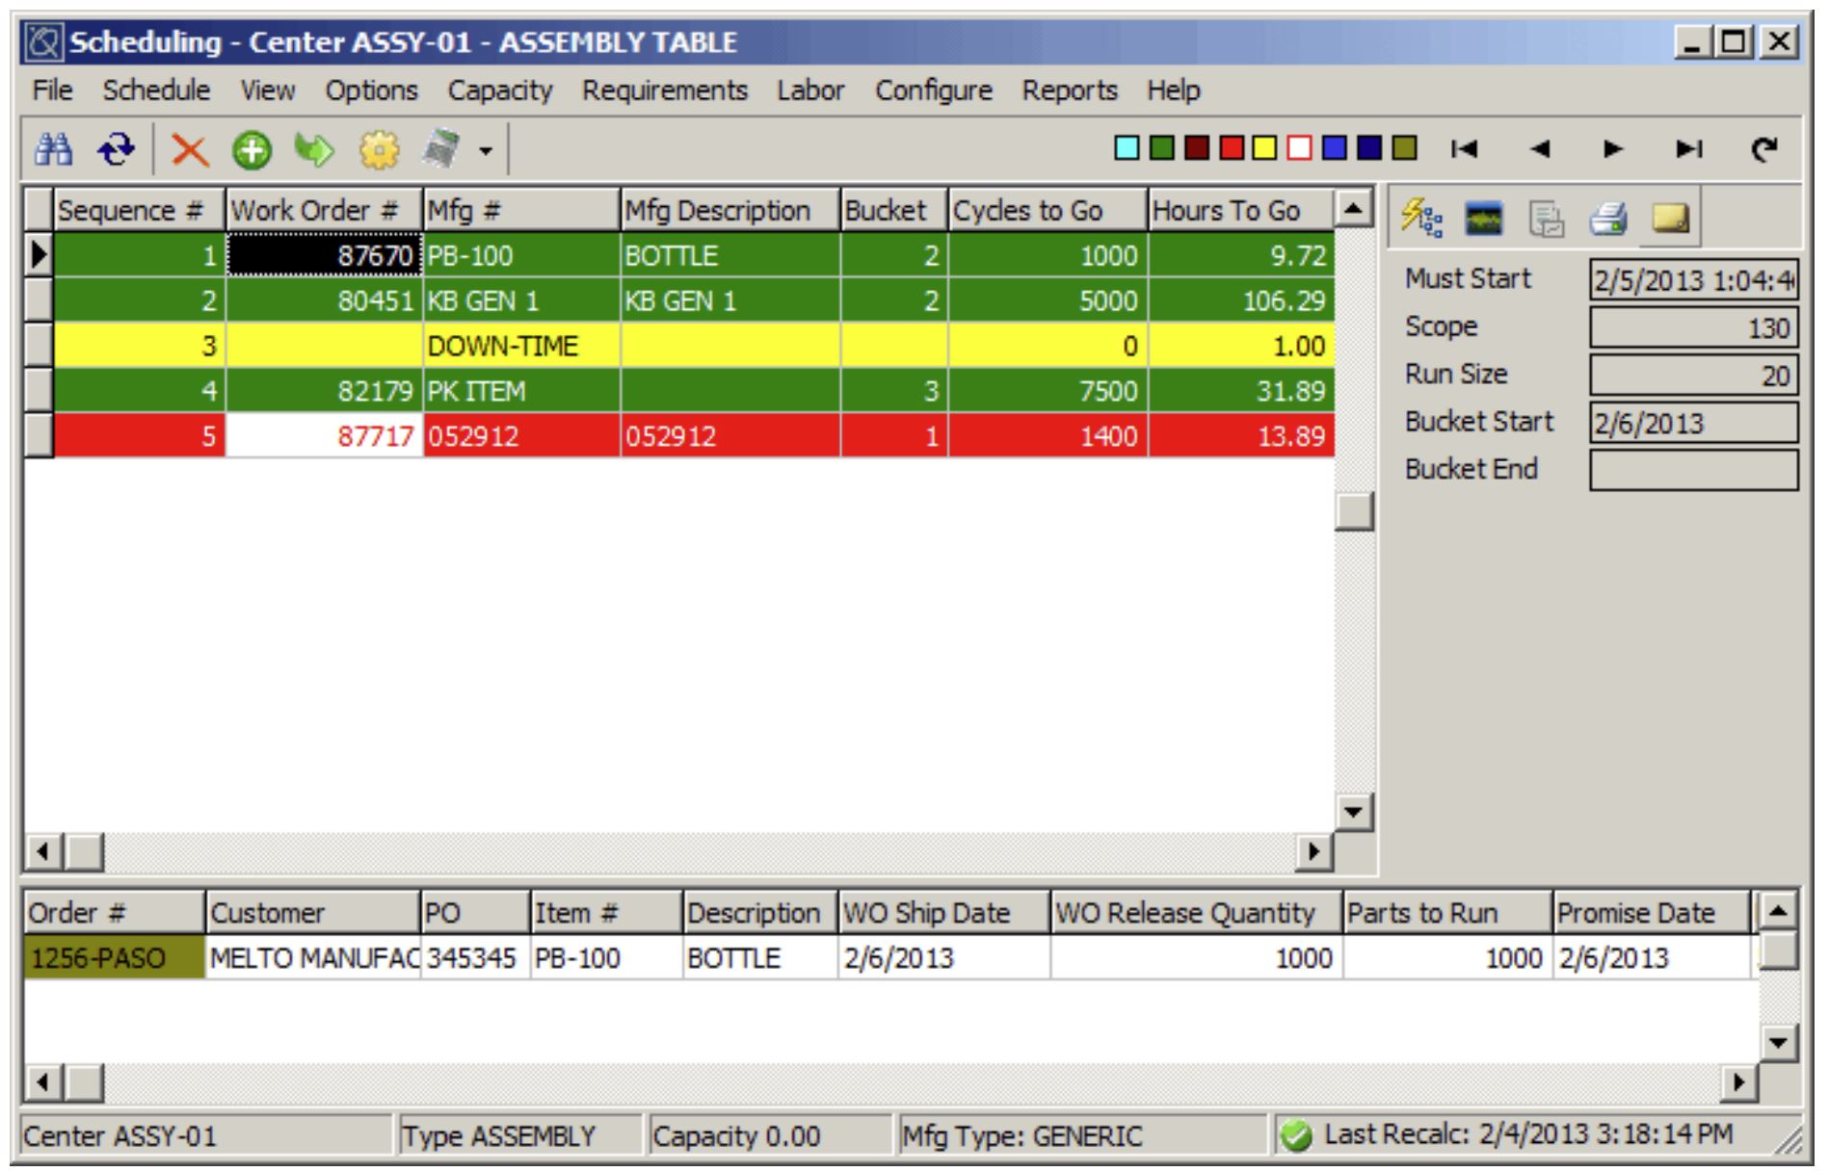The height and width of the screenshot is (1172, 1829).
Task: Click the yellow gear settings icon
Action: click(379, 150)
